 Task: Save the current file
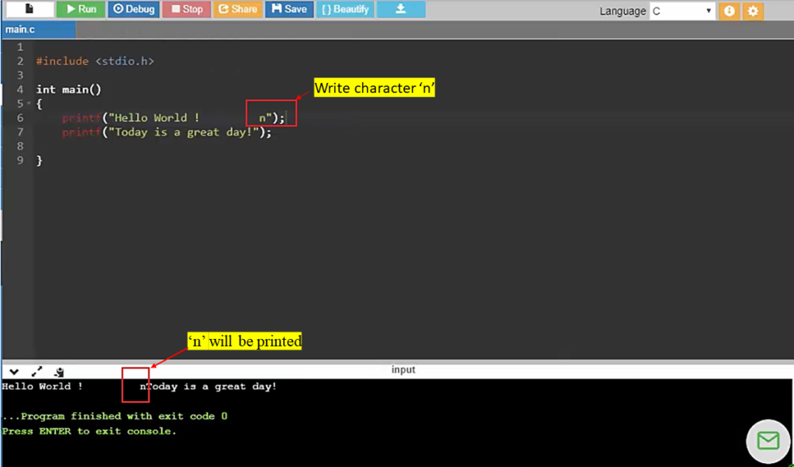click(288, 9)
